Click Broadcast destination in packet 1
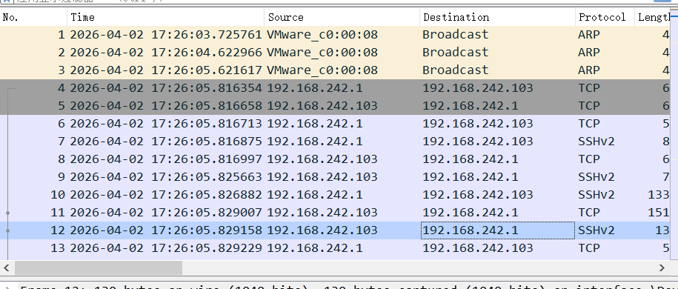The image size is (678, 289). pos(455,35)
